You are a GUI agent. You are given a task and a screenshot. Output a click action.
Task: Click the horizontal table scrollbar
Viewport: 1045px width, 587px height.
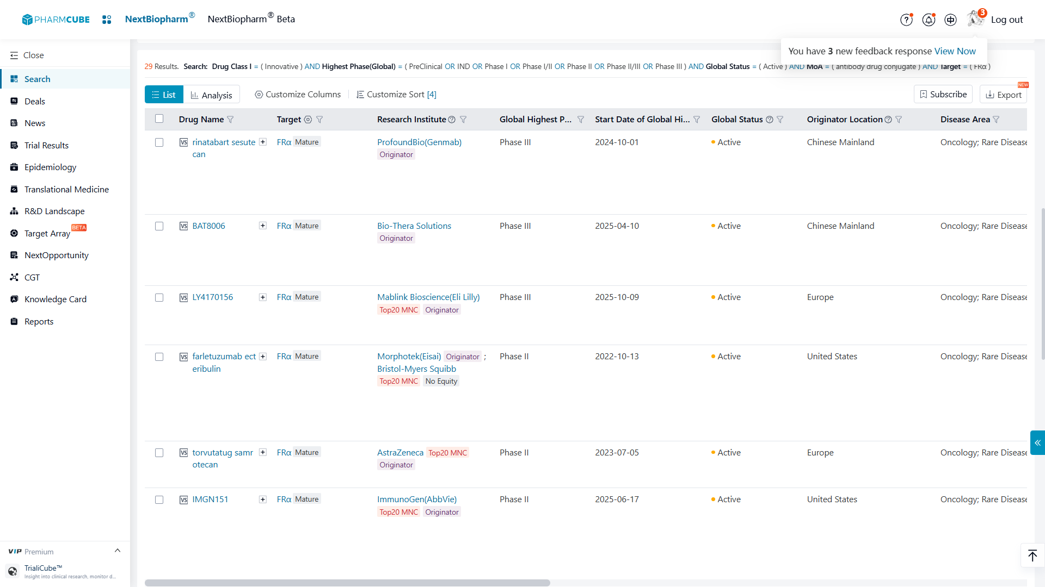pos(347,583)
